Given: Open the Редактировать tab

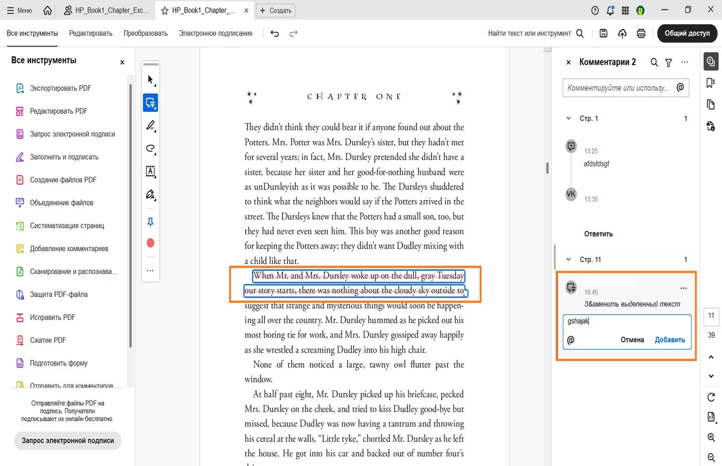Looking at the screenshot, I should (x=91, y=34).
